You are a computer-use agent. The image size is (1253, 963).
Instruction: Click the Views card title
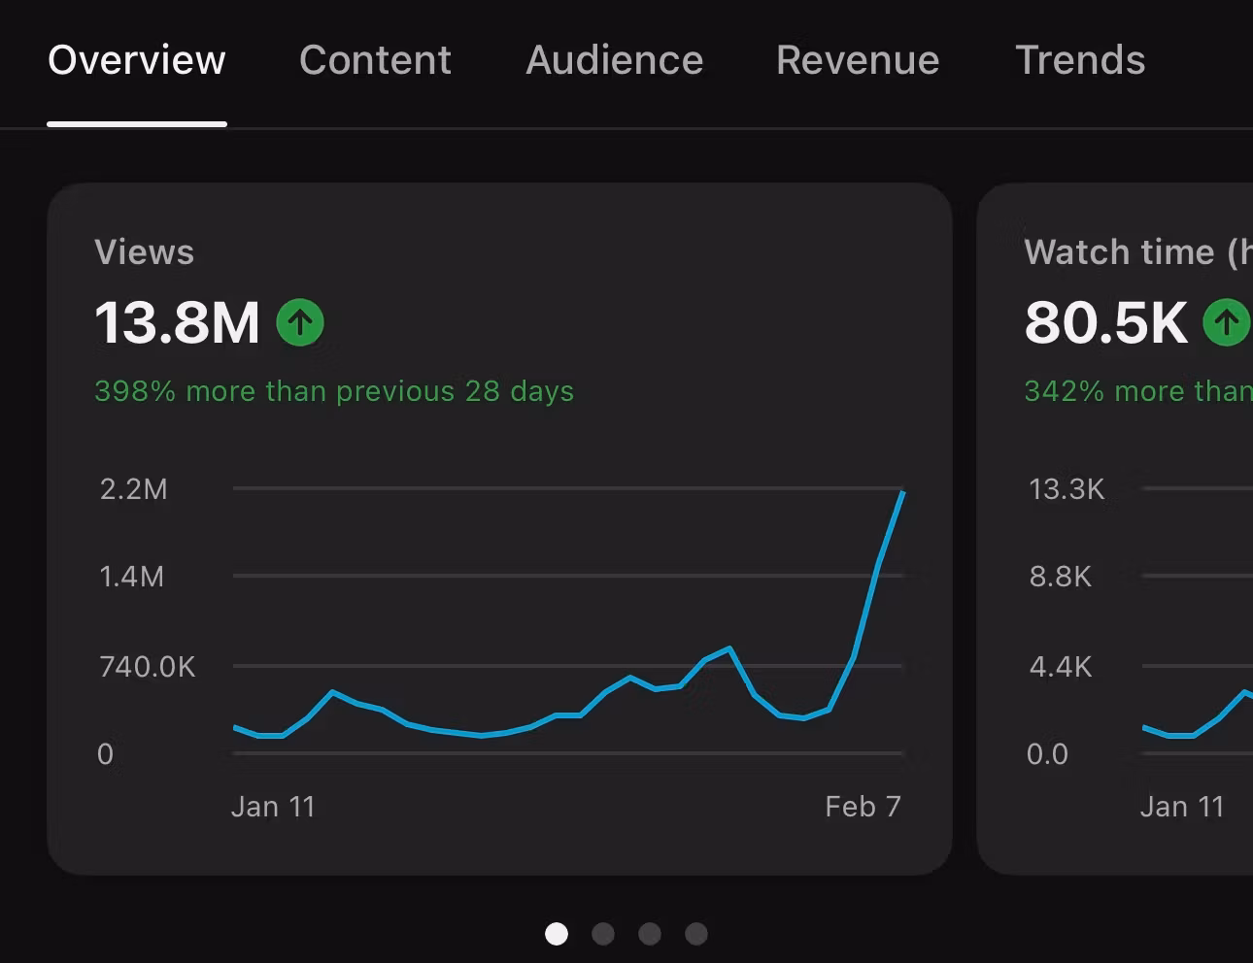pyautogui.click(x=145, y=252)
